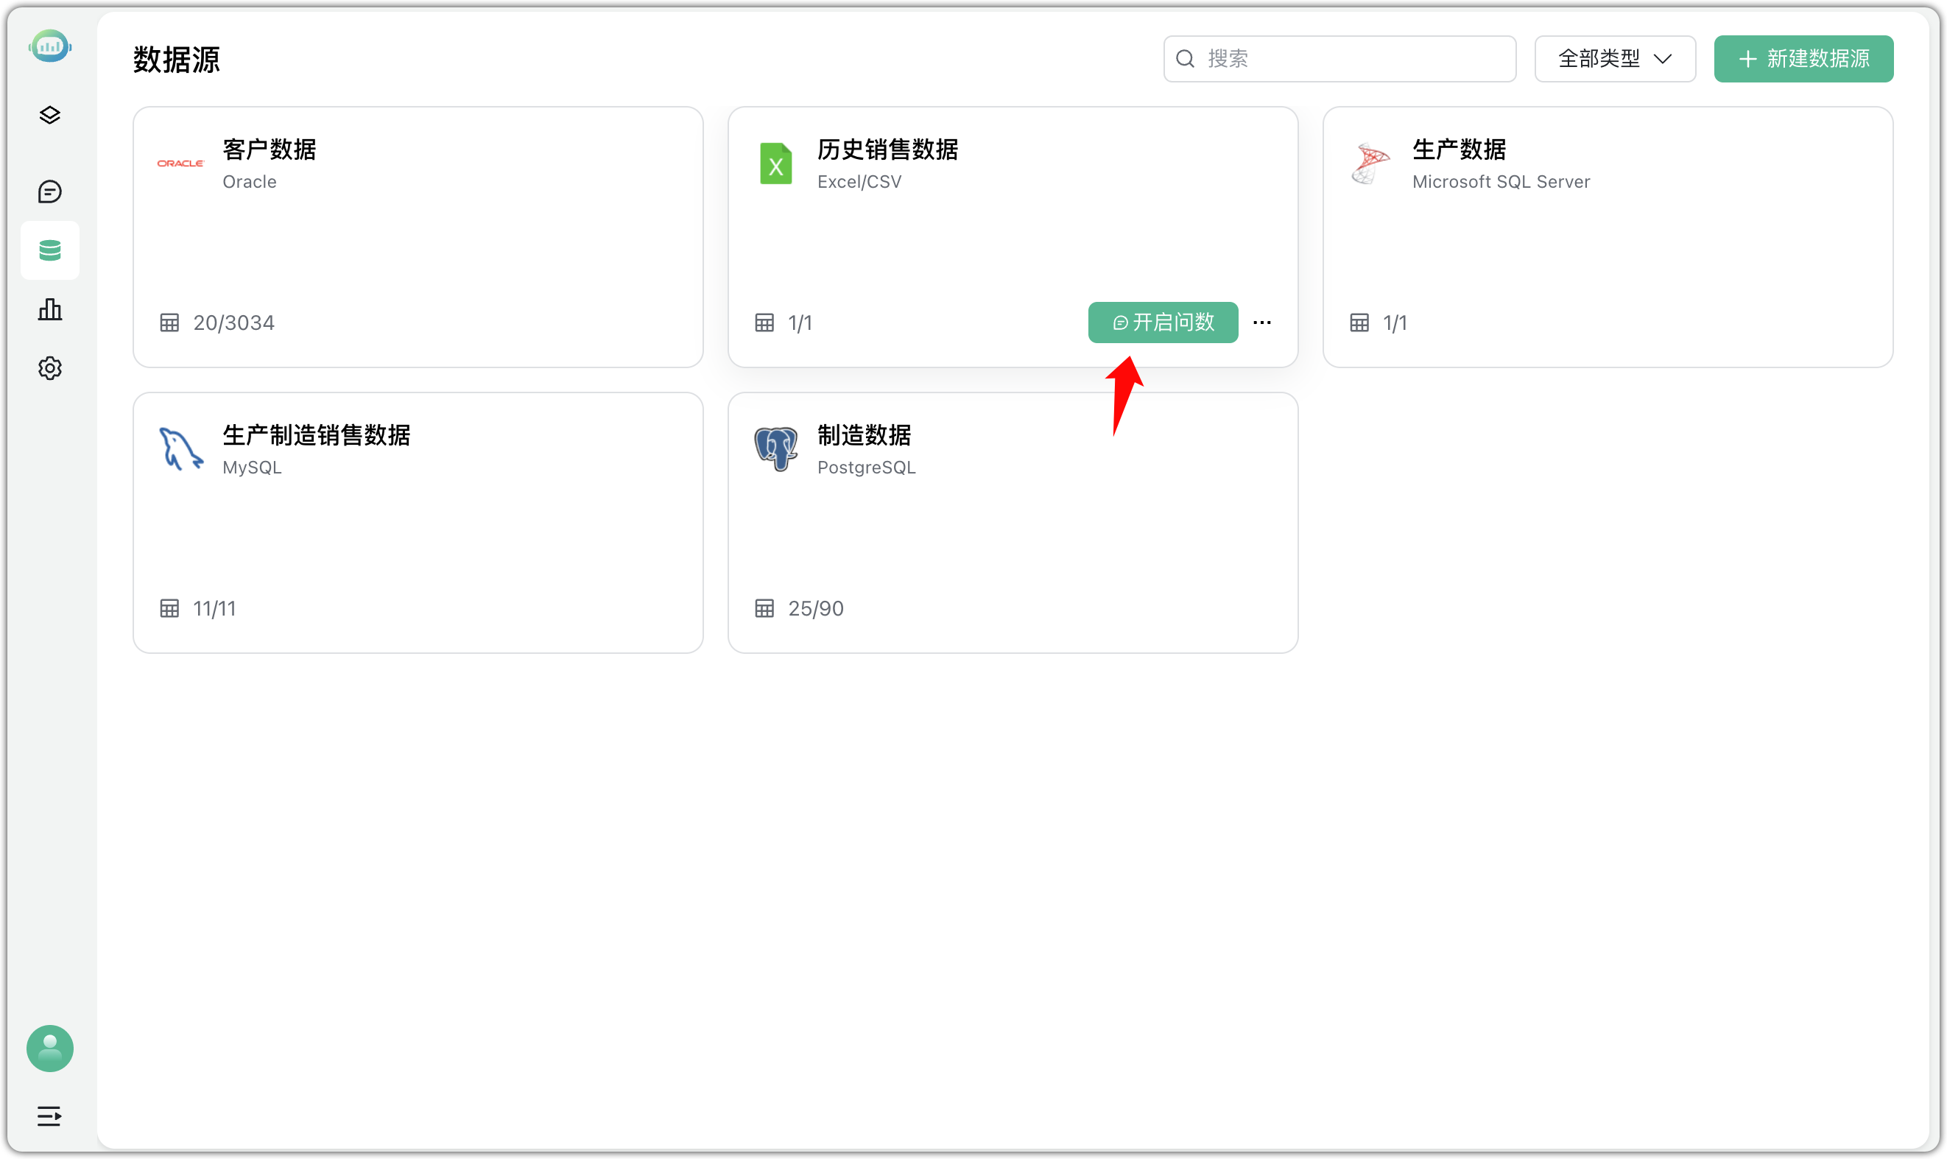1947x1159 pixels.
Task: Open the chat/conversation panel in sidebar
Action: (x=49, y=191)
